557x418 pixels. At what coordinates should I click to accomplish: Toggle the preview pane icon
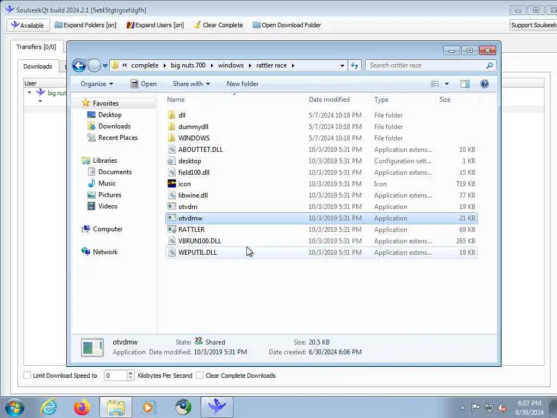tap(465, 84)
